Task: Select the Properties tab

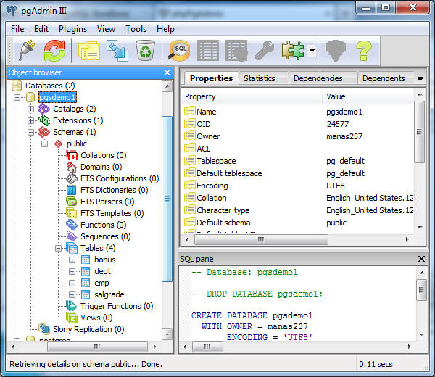Action: 211,78
